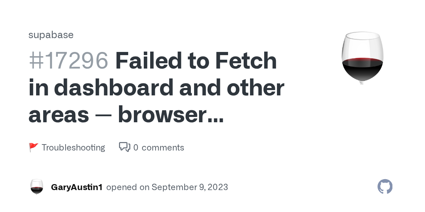Click the word "Fetch" in the title

[x=245, y=61]
